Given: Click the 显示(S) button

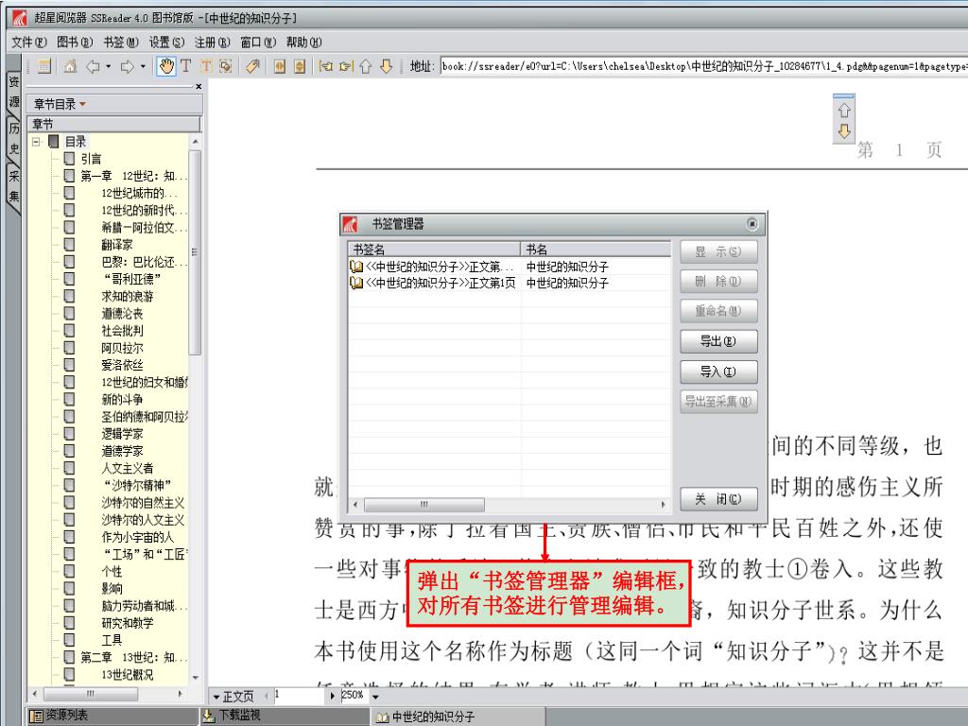Looking at the screenshot, I should pos(718,251).
